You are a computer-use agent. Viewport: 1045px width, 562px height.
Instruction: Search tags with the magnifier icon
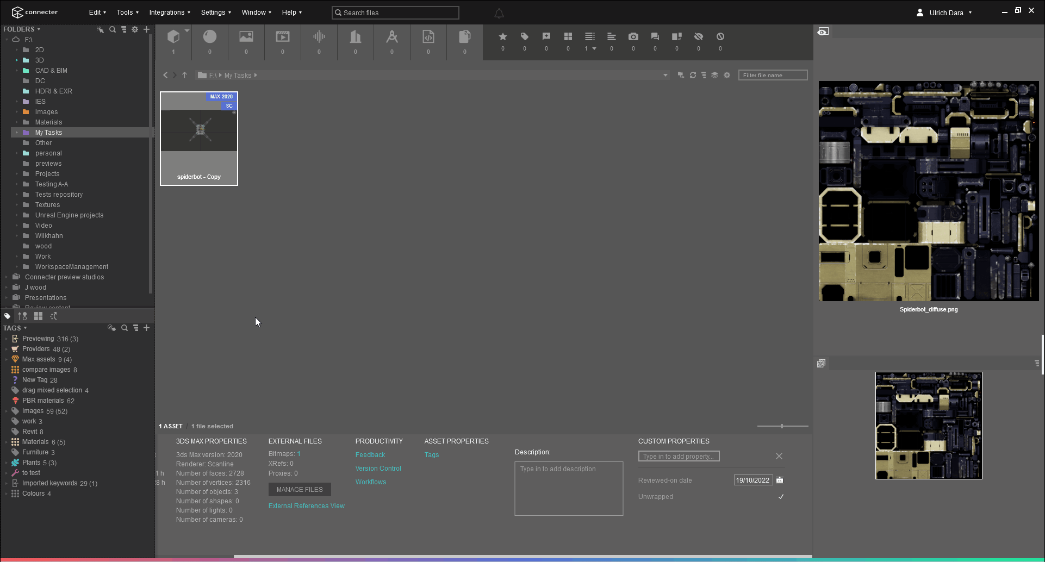tap(125, 328)
